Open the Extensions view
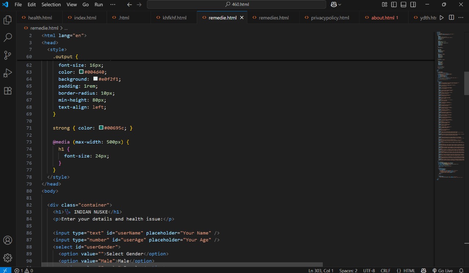Image resolution: width=469 pixels, height=273 pixels. [8, 91]
